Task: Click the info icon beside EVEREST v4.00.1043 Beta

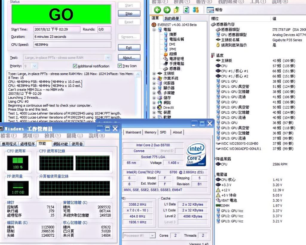Action: coord(154,25)
